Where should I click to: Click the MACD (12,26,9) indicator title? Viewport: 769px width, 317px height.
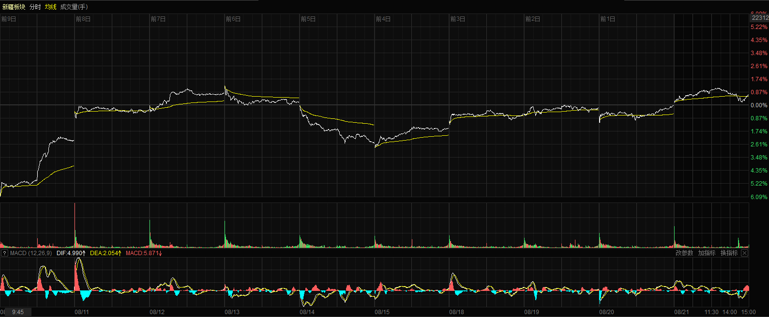pos(31,253)
